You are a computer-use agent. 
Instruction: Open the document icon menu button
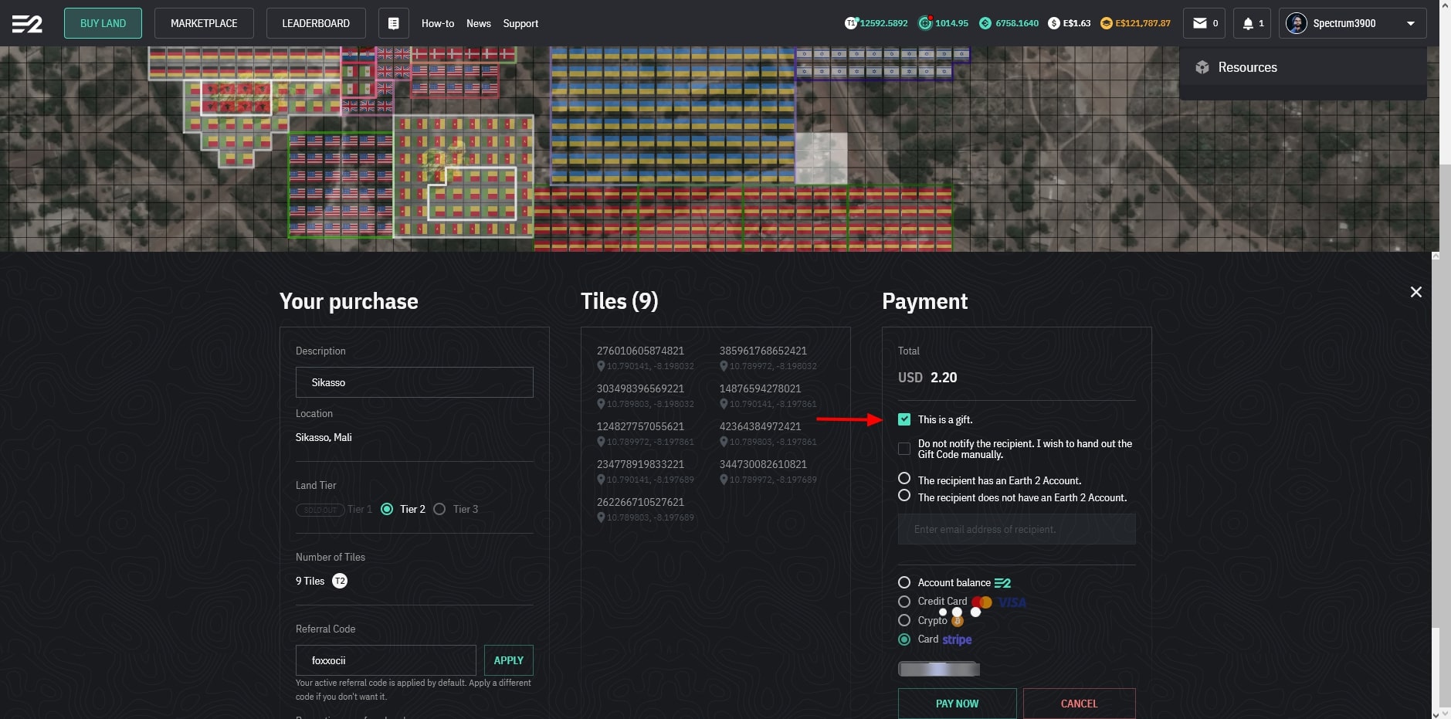(393, 23)
